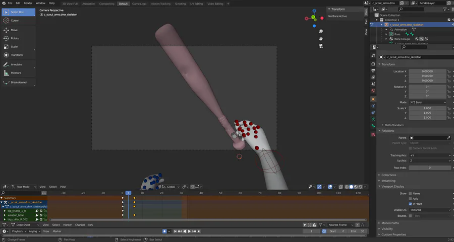Select the Breakdowner tool
Viewport: 454px width, 242px height.
(x=18, y=83)
